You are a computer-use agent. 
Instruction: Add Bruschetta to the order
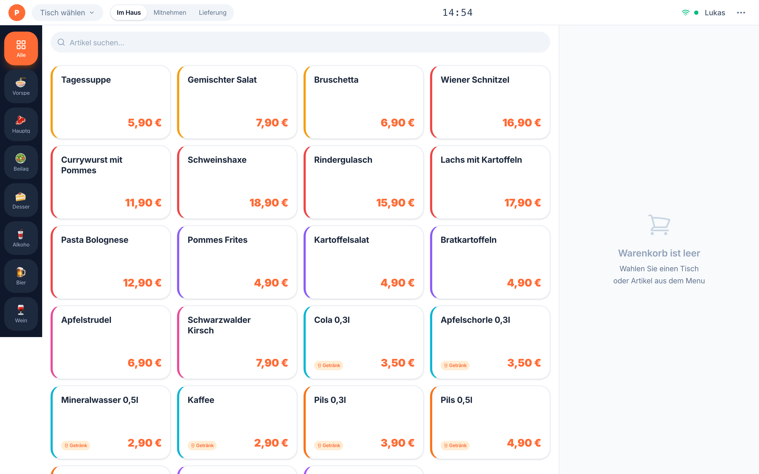tap(363, 102)
